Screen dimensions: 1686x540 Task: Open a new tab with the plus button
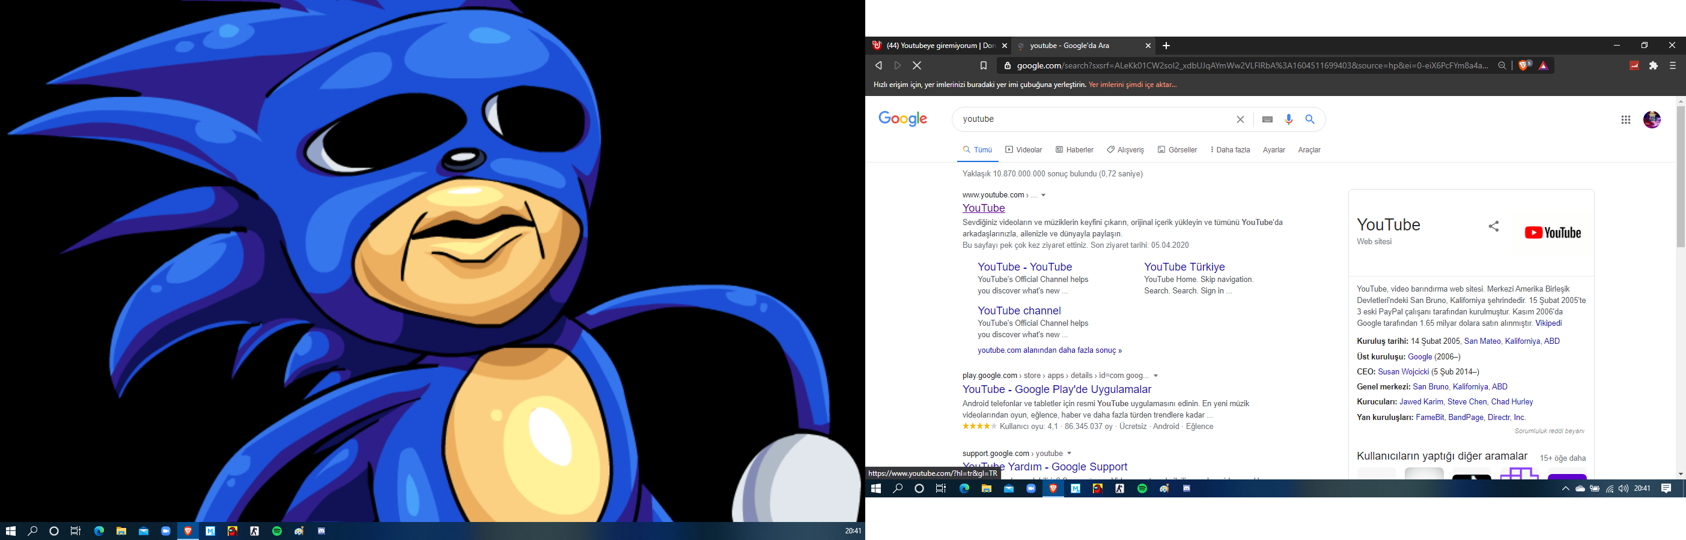coord(1166,46)
